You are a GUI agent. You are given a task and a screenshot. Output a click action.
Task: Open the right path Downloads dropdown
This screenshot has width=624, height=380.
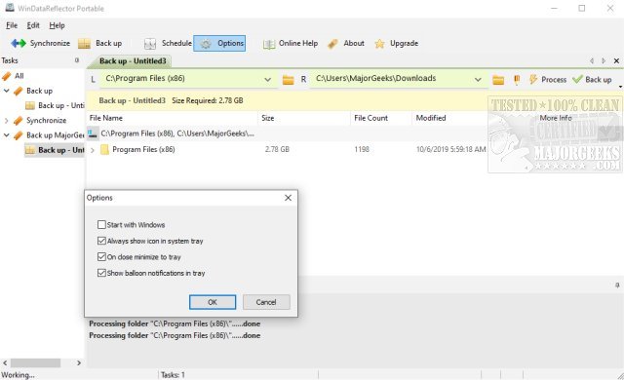(x=478, y=80)
